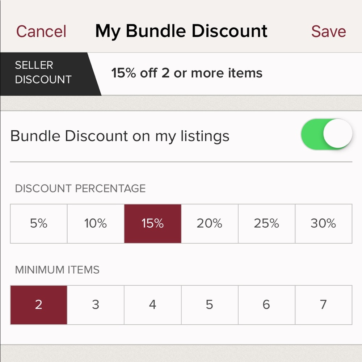362x362 pixels.
Task: Set discount to 25%
Action: 266,223
